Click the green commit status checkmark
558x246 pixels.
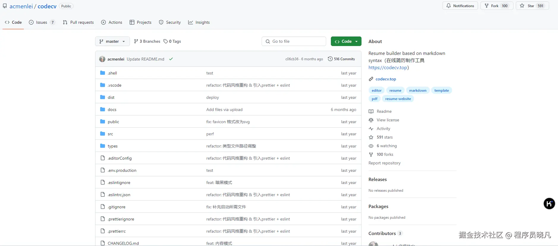pyautogui.click(x=171, y=59)
